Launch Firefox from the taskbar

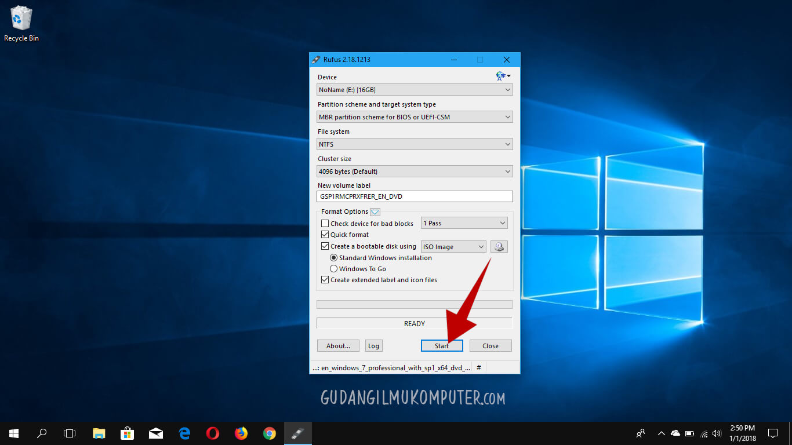point(241,433)
